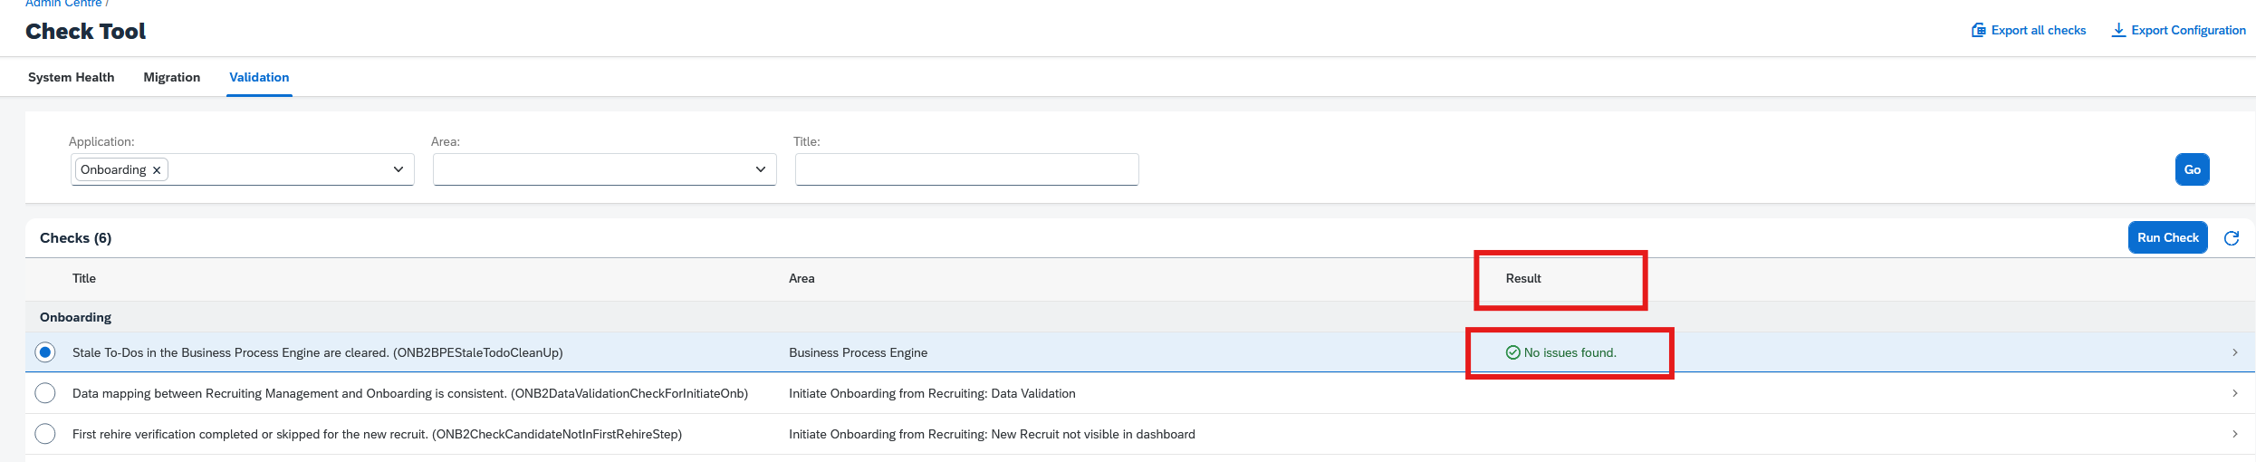The width and height of the screenshot is (2256, 462).
Task: Click the Run Check button
Action: tap(2168, 237)
